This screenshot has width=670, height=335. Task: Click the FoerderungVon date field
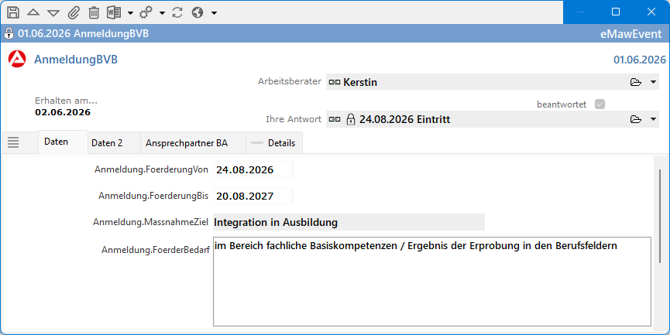tap(253, 170)
